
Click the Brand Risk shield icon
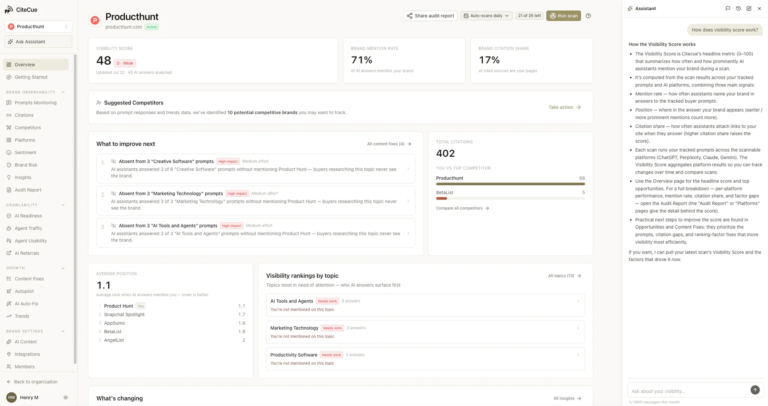tap(9, 165)
